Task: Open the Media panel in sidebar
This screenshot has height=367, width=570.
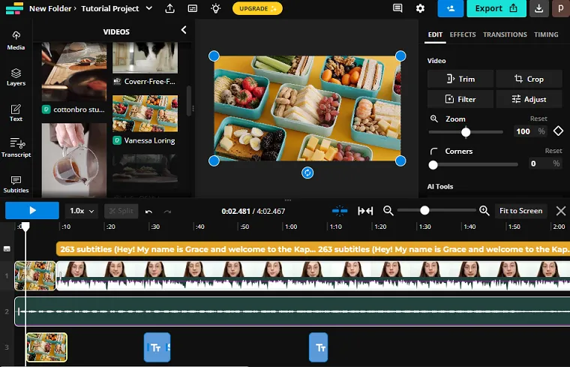Action: coord(16,40)
